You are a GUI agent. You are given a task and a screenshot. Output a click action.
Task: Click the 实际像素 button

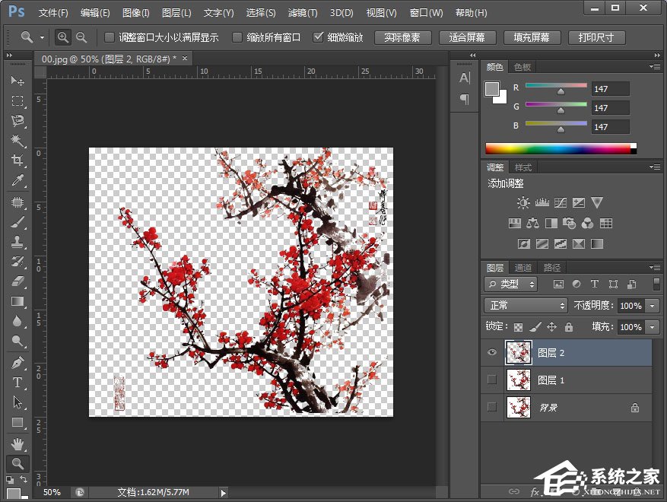coord(403,37)
